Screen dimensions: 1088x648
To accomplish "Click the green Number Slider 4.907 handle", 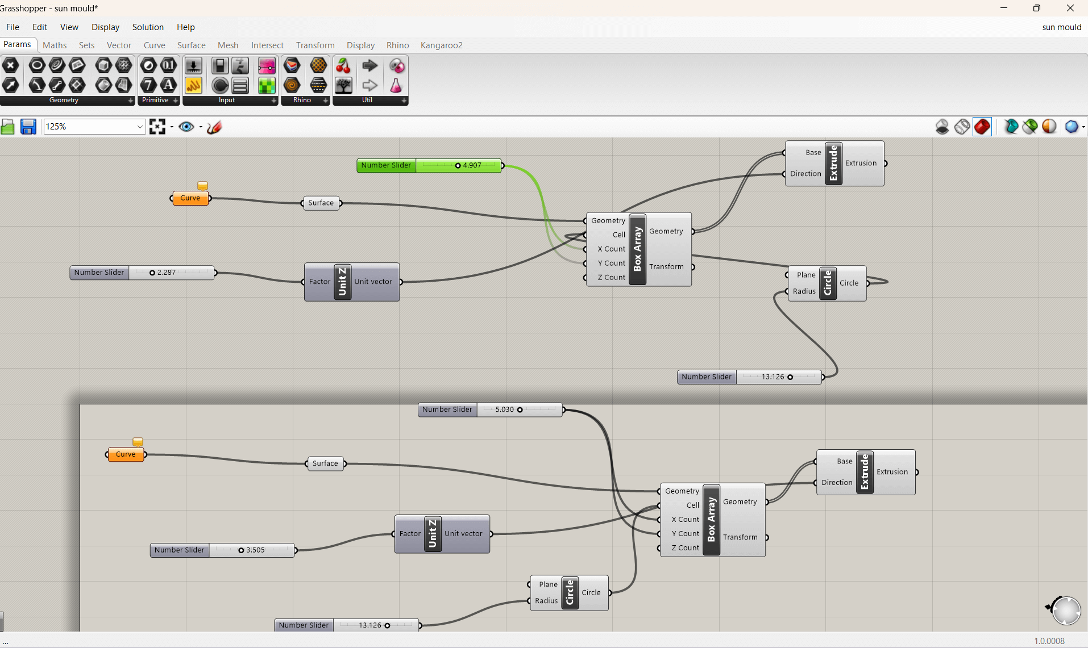I will [458, 165].
